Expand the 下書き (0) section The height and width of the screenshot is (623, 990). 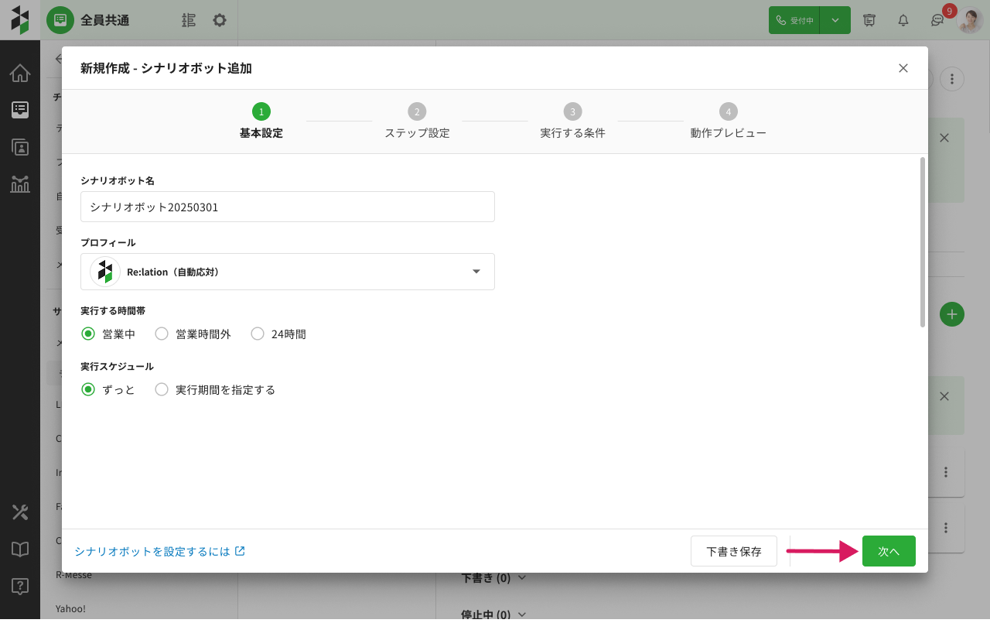493,578
